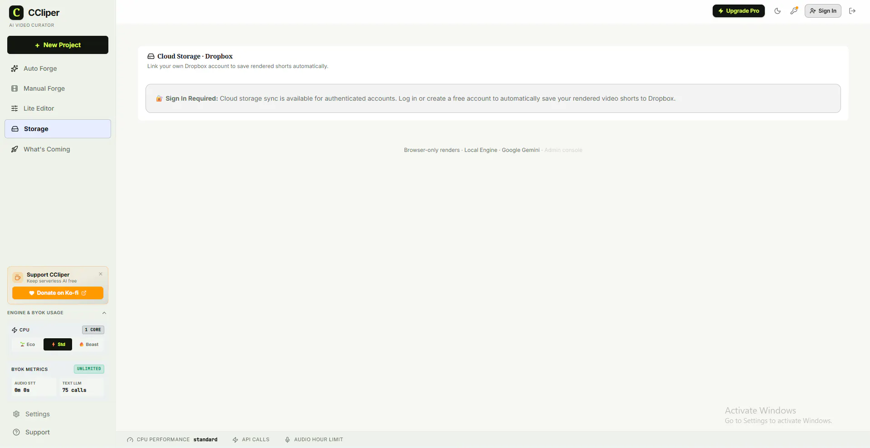This screenshot has height=448, width=870.
Task: Click CPU Performance status bar entry
Action: pos(172,439)
